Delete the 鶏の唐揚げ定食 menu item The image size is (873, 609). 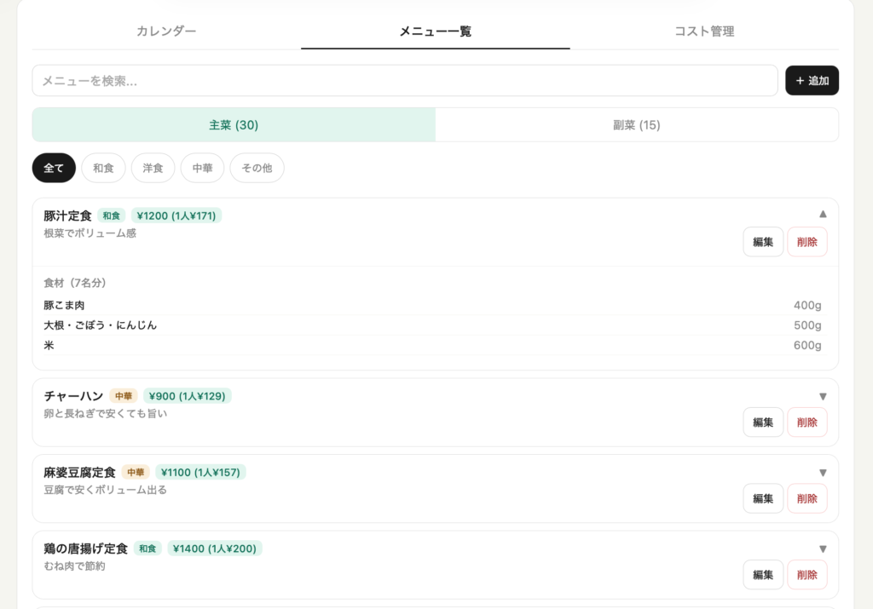click(807, 575)
